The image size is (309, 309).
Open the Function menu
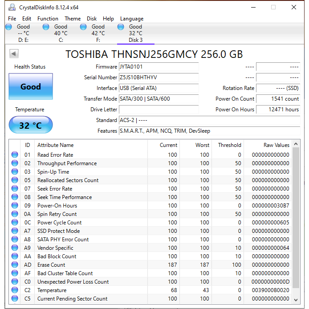tap(48, 19)
